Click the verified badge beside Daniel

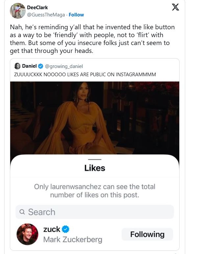[40, 66]
